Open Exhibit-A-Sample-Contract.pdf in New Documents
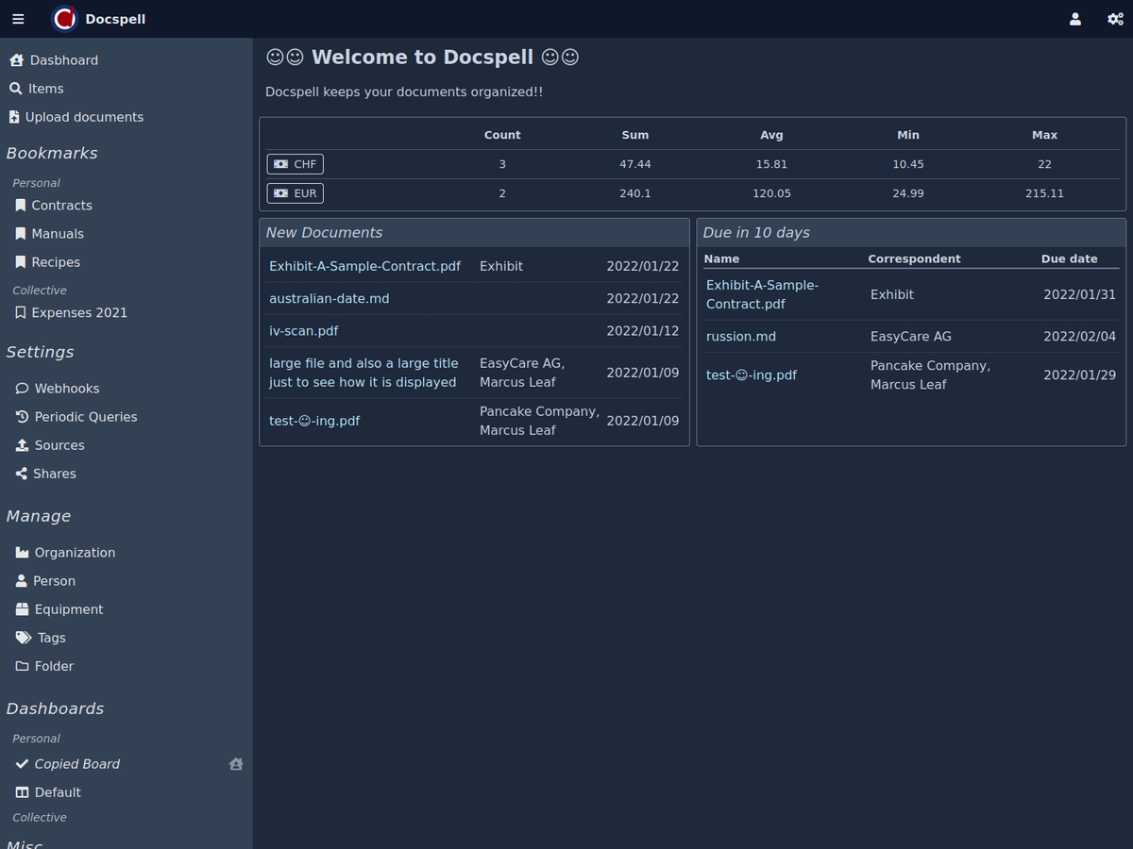This screenshot has height=849, width=1133. 364,266
